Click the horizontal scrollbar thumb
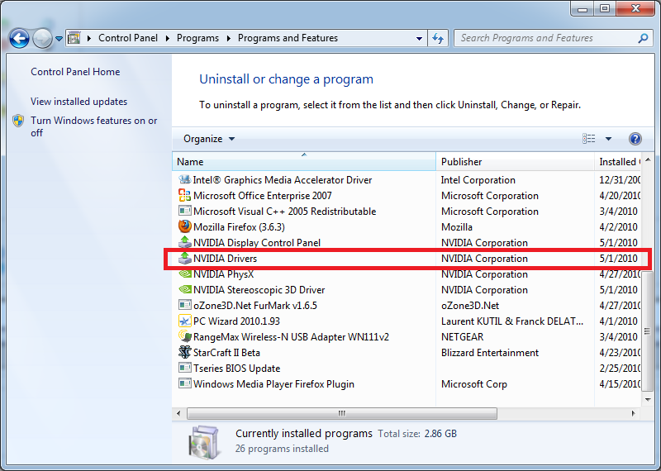Viewport: 661px width, 471px height. coord(342,414)
